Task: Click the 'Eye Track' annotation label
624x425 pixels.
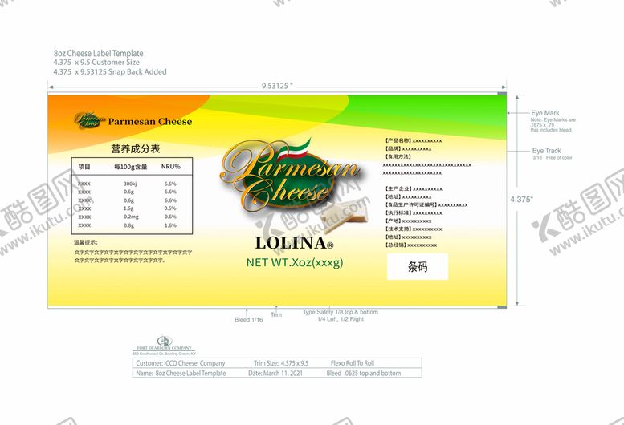Action: [546, 151]
